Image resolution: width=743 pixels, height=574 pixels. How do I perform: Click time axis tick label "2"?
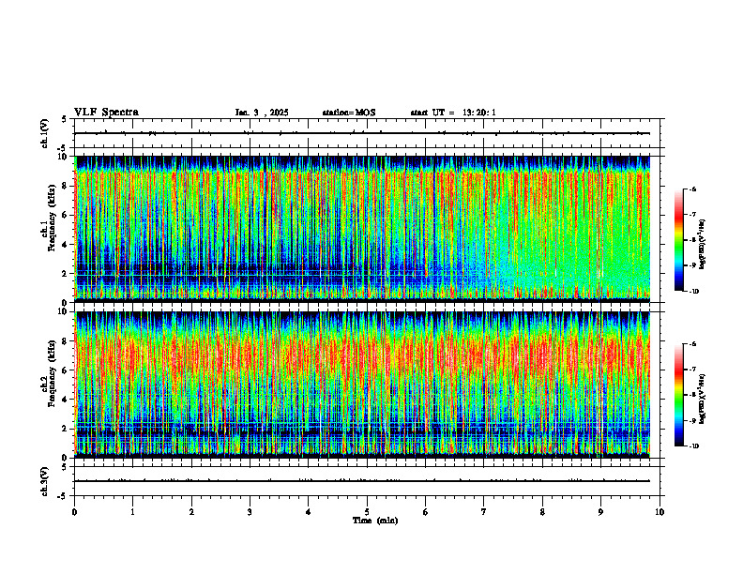pyautogui.click(x=191, y=512)
